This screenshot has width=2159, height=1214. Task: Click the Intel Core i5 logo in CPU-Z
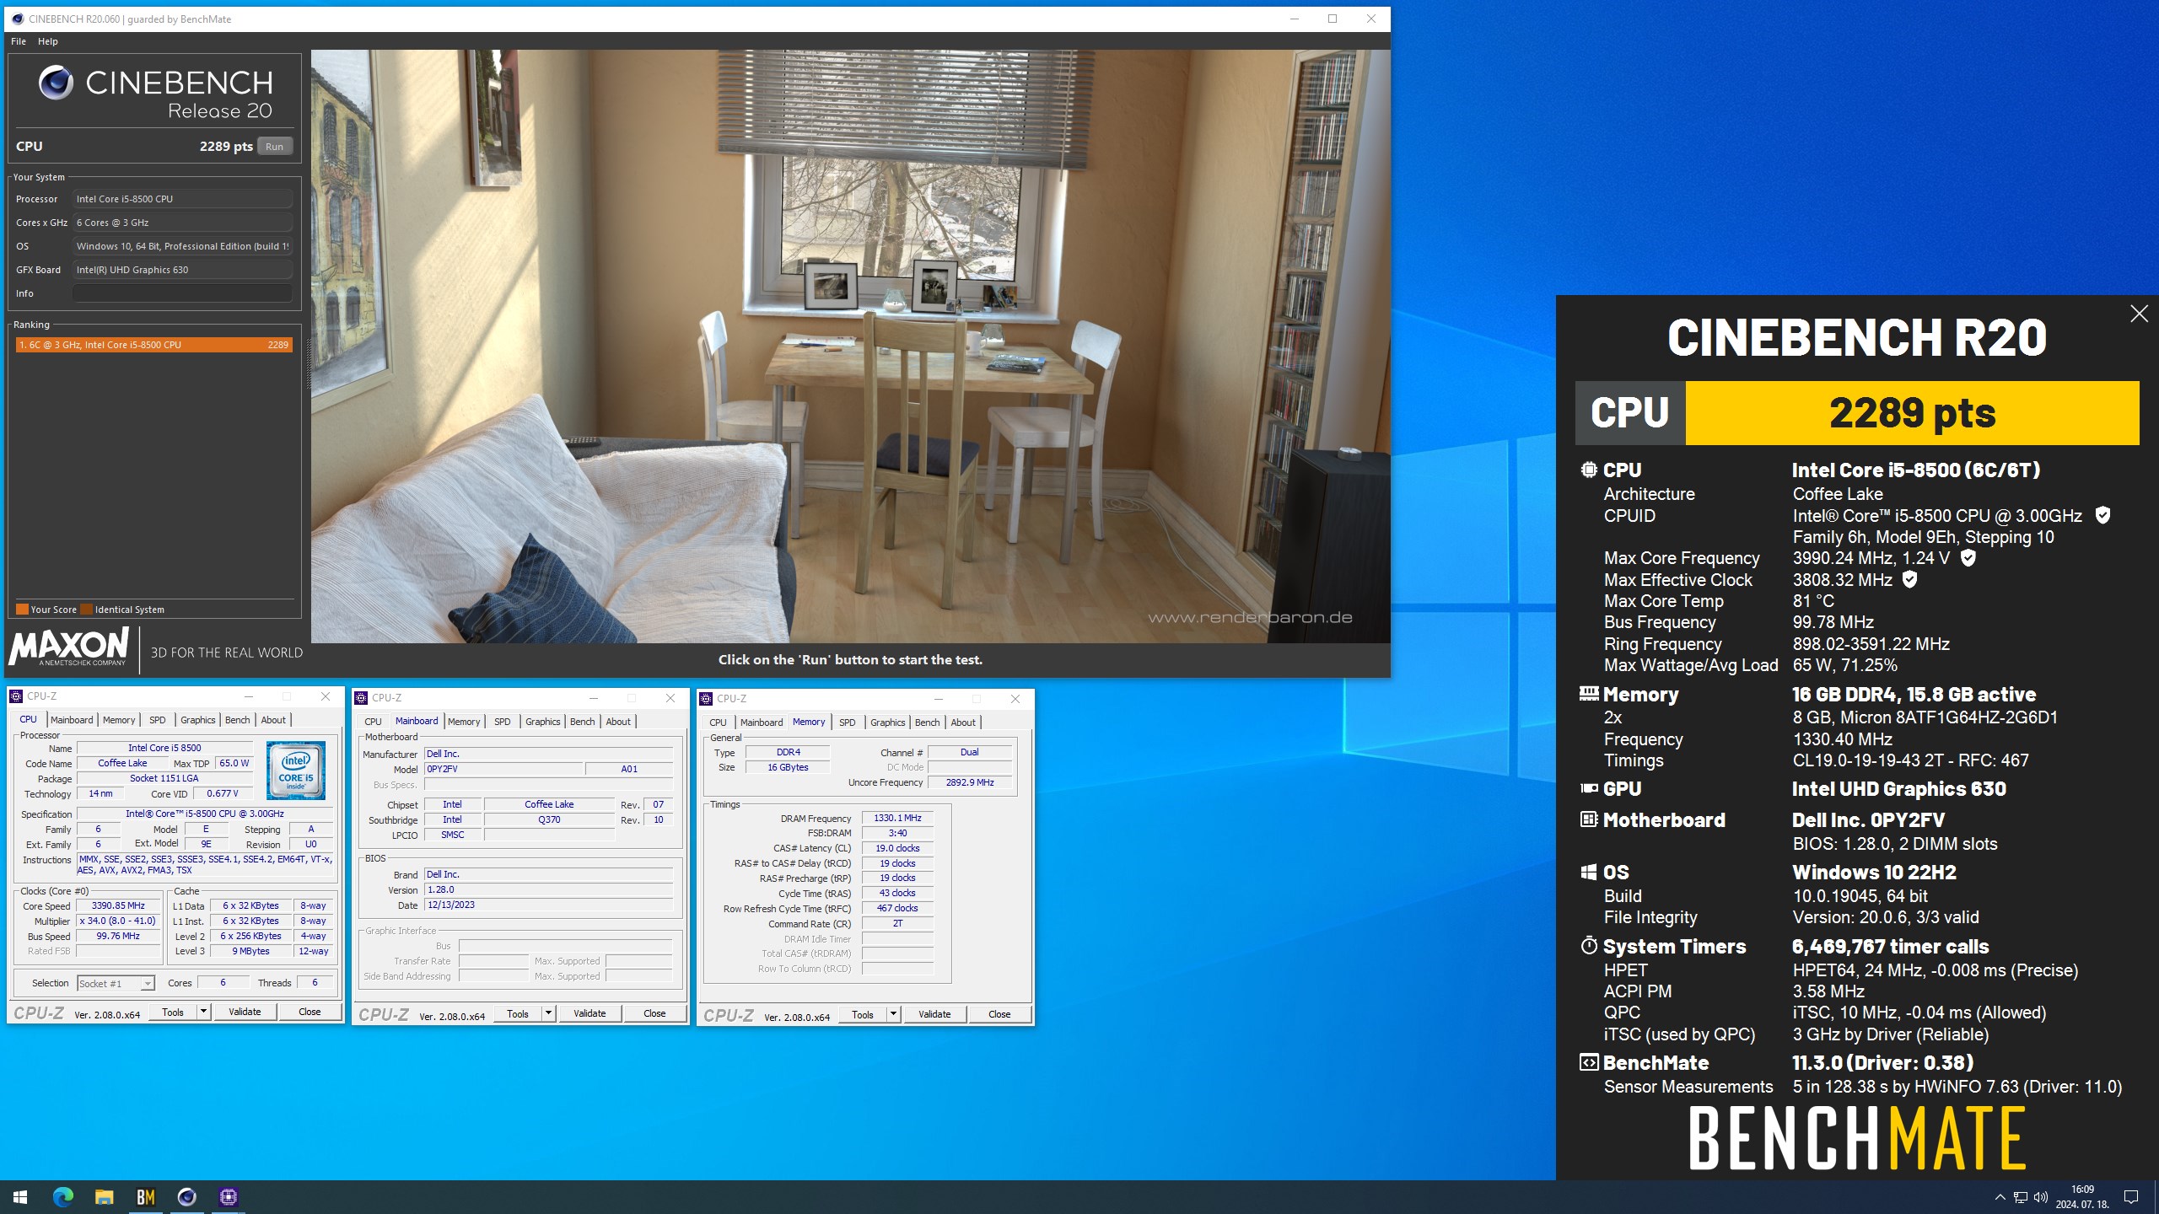[x=296, y=770]
